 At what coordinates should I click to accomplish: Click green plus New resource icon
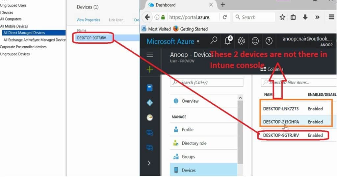tap(150, 69)
